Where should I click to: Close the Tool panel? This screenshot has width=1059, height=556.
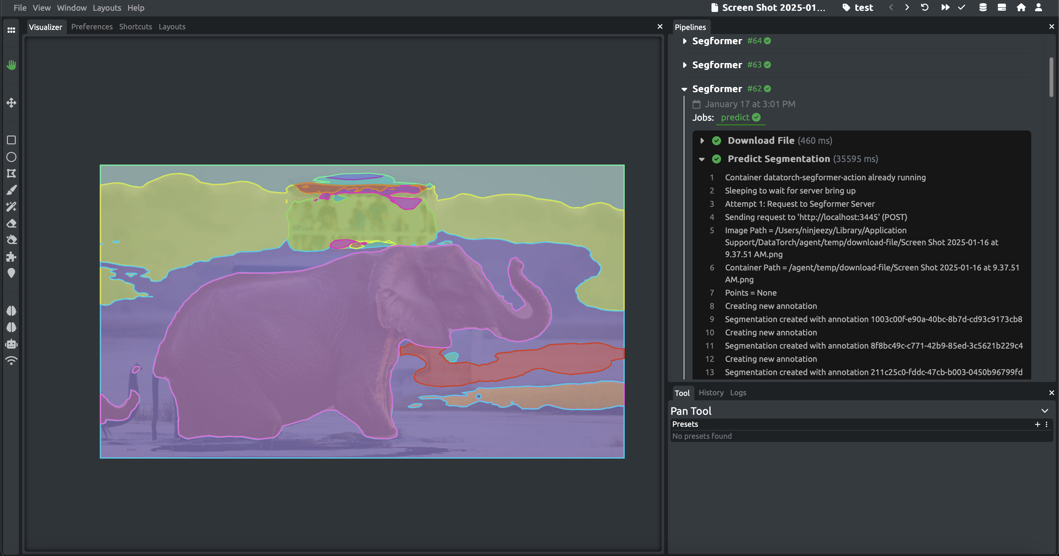(x=1052, y=392)
